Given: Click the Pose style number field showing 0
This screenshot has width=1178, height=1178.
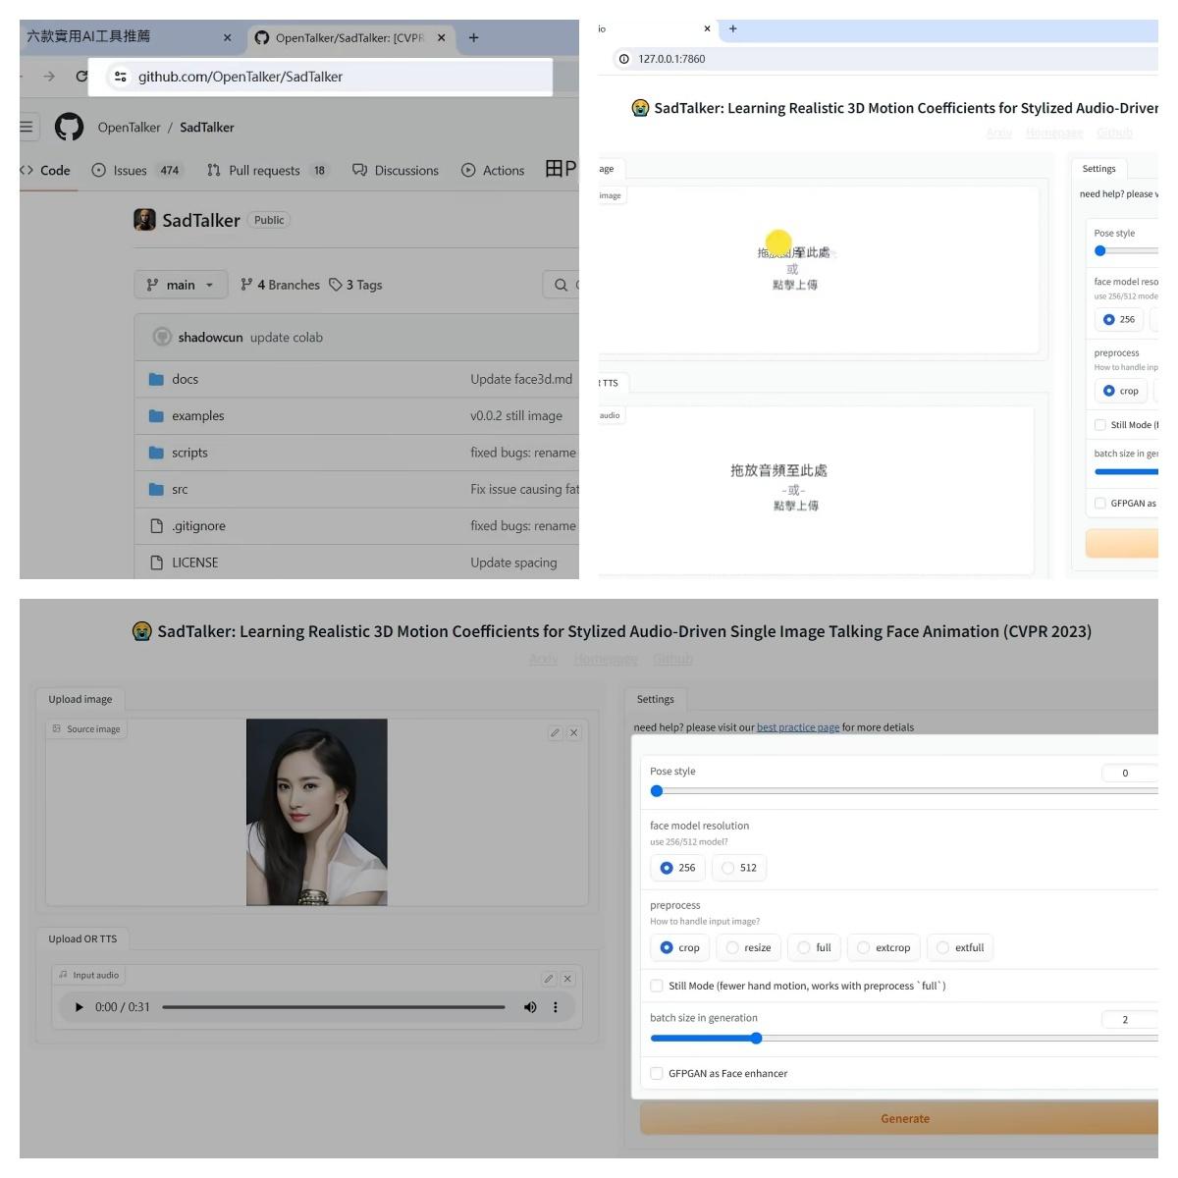Looking at the screenshot, I should (1129, 773).
